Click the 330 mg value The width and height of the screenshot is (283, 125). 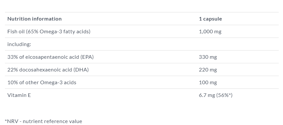coord(208,57)
